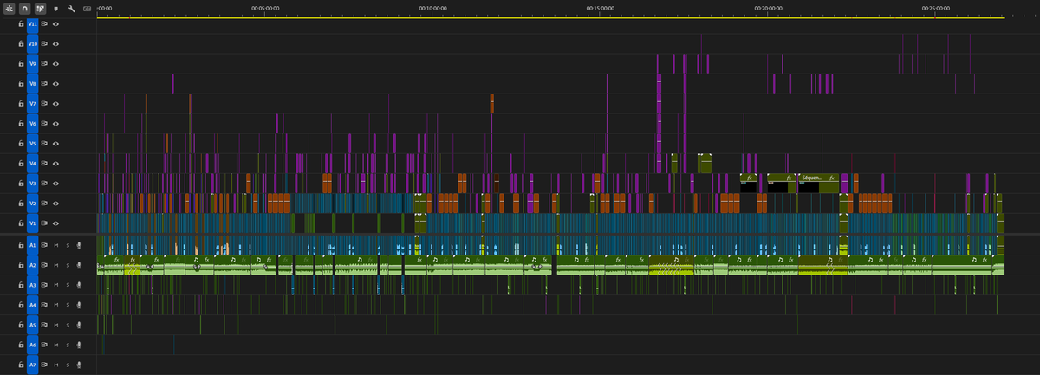Viewport: 1040px width, 375px height.
Task: Lock track V5 with padlock icon
Action: pyautogui.click(x=21, y=143)
